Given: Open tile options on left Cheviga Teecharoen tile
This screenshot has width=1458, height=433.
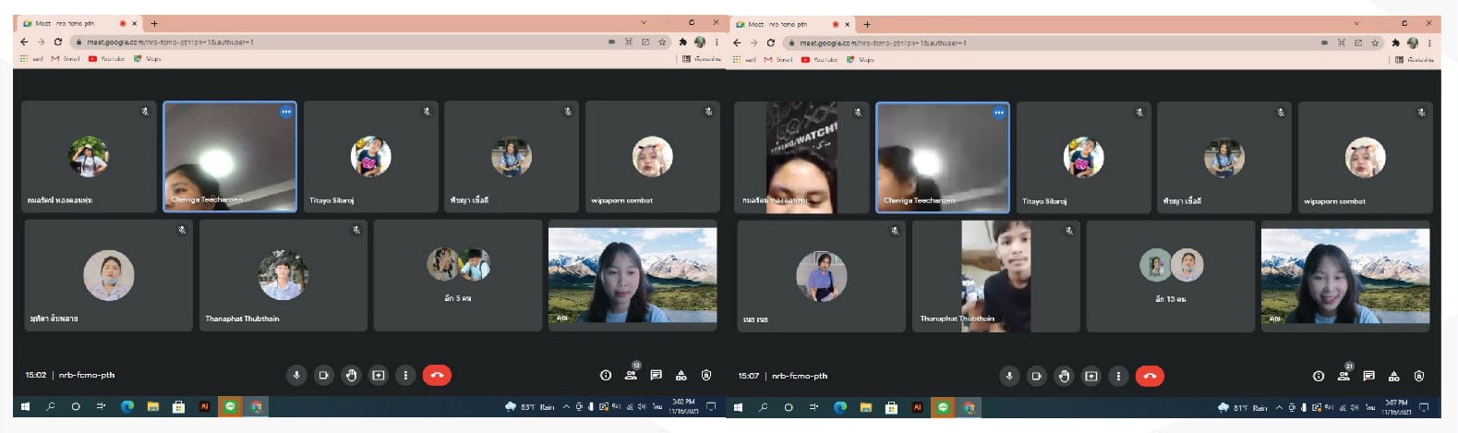Looking at the screenshot, I should [x=286, y=112].
